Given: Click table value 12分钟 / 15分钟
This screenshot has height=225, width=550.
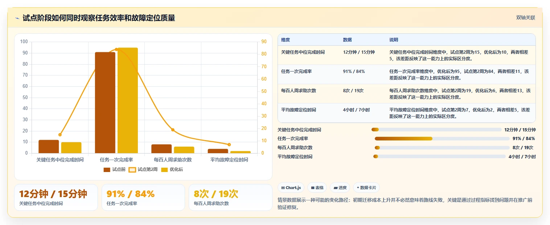Looking at the screenshot, I should click(x=359, y=52).
